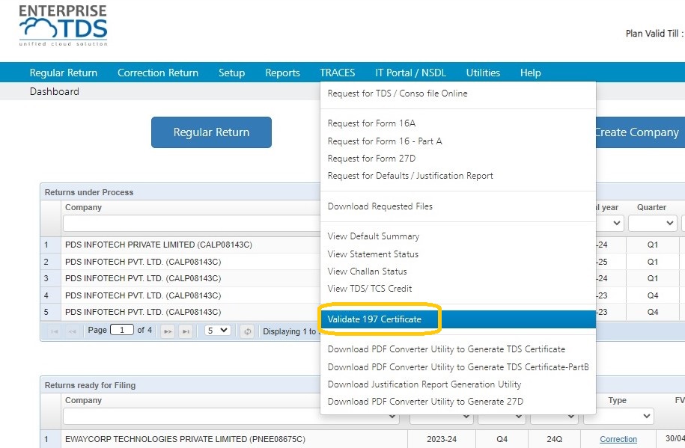Image resolution: width=685 pixels, height=448 pixels.
Task: Click the page number input field
Action: [122, 330]
